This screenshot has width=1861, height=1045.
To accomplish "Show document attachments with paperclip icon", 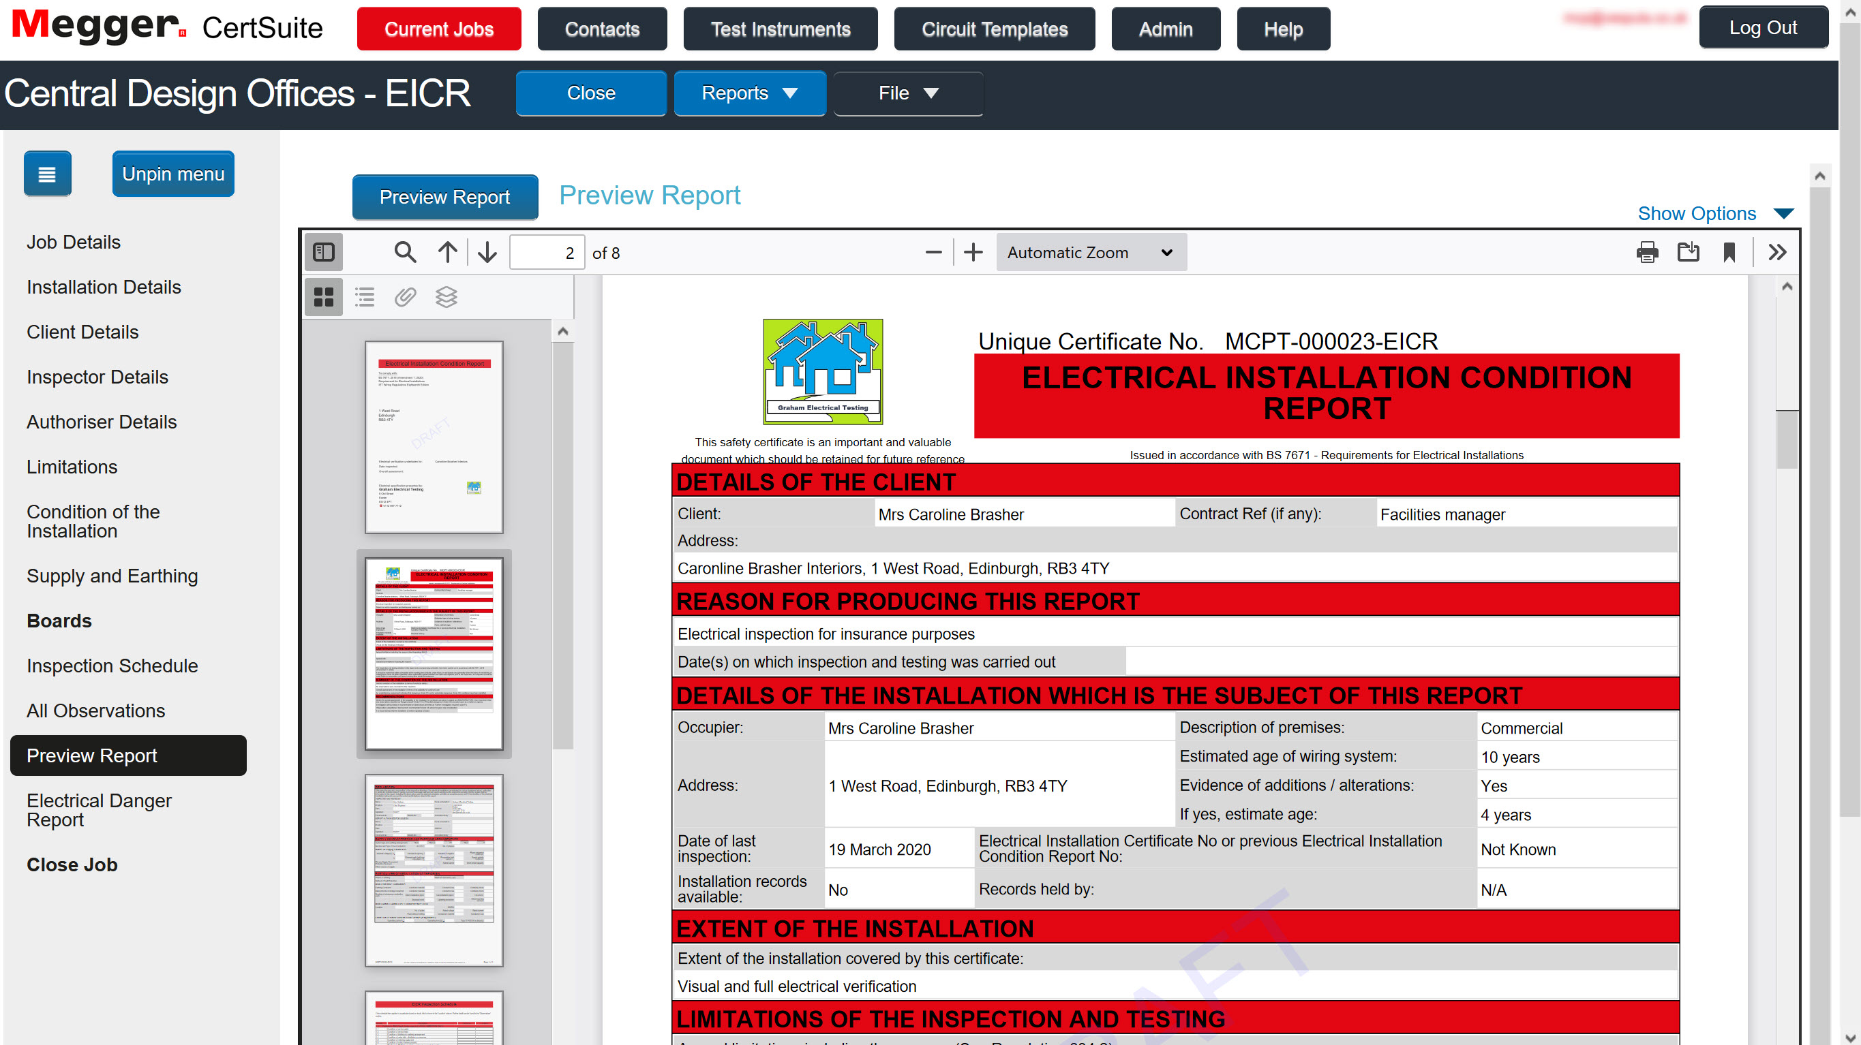I will click(404, 297).
